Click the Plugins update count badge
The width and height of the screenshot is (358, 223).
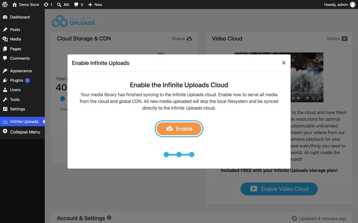coord(27,81)
